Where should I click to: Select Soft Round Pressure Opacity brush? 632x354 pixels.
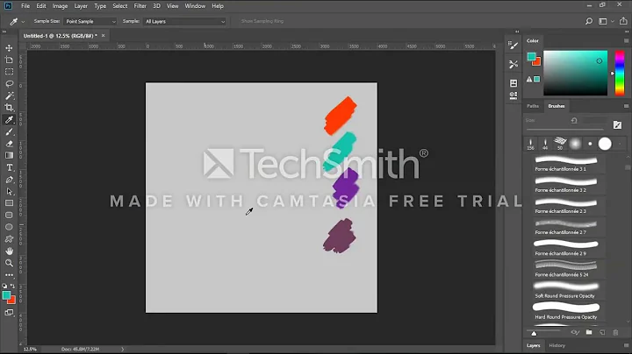click(566, 290)
